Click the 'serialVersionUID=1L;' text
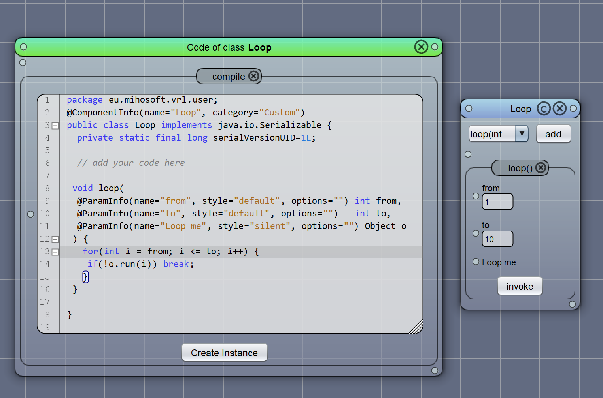This screenshot has height=398, width=603. [265, 137]
